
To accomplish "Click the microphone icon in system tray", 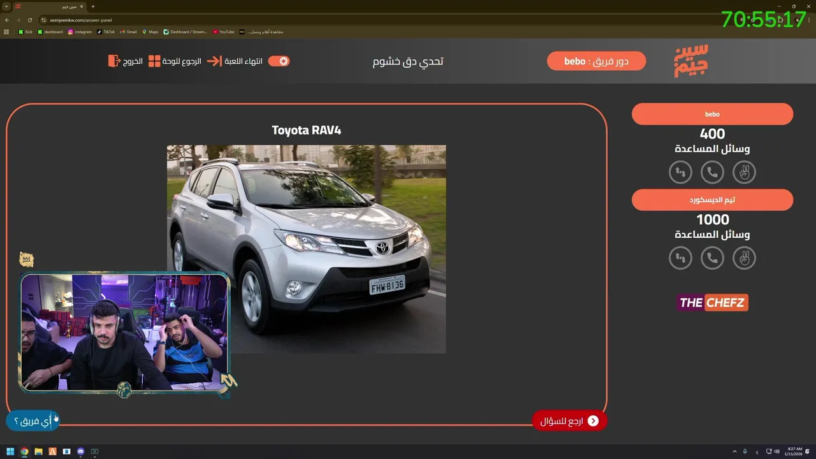I will (x=745, y=451).
